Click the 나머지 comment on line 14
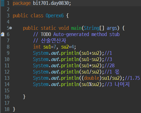The height and width of the screenshot is (113, 141). click(x=117, y=84)
